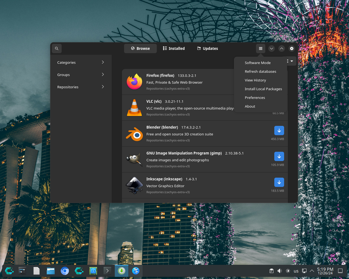Open the clipboard tray icon

[271, 271]
